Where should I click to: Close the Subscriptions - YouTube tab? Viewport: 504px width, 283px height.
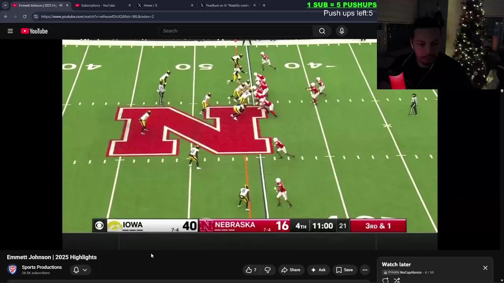(130, 6)
